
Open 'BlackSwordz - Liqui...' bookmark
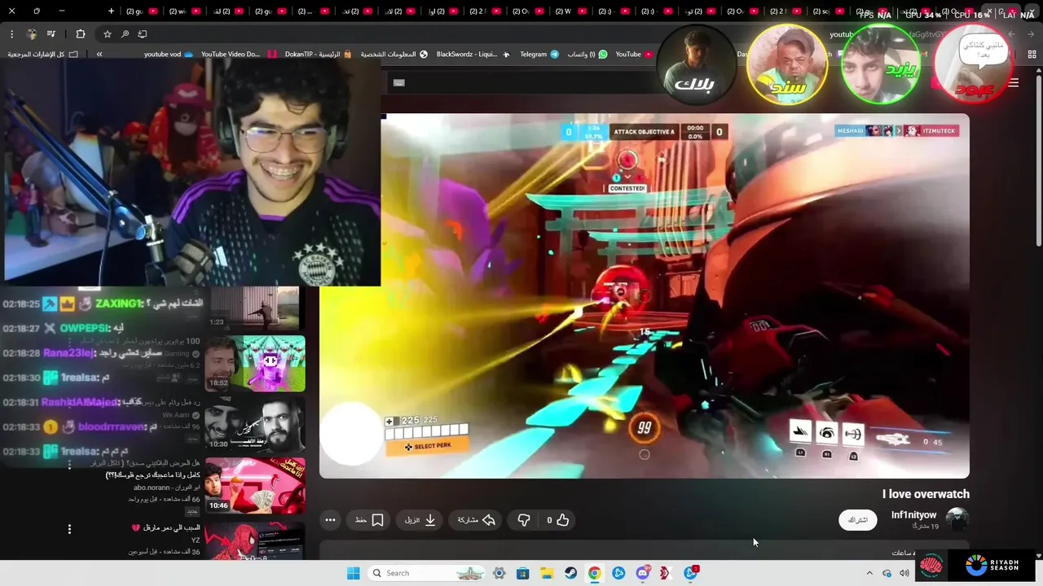click(473, 55)
